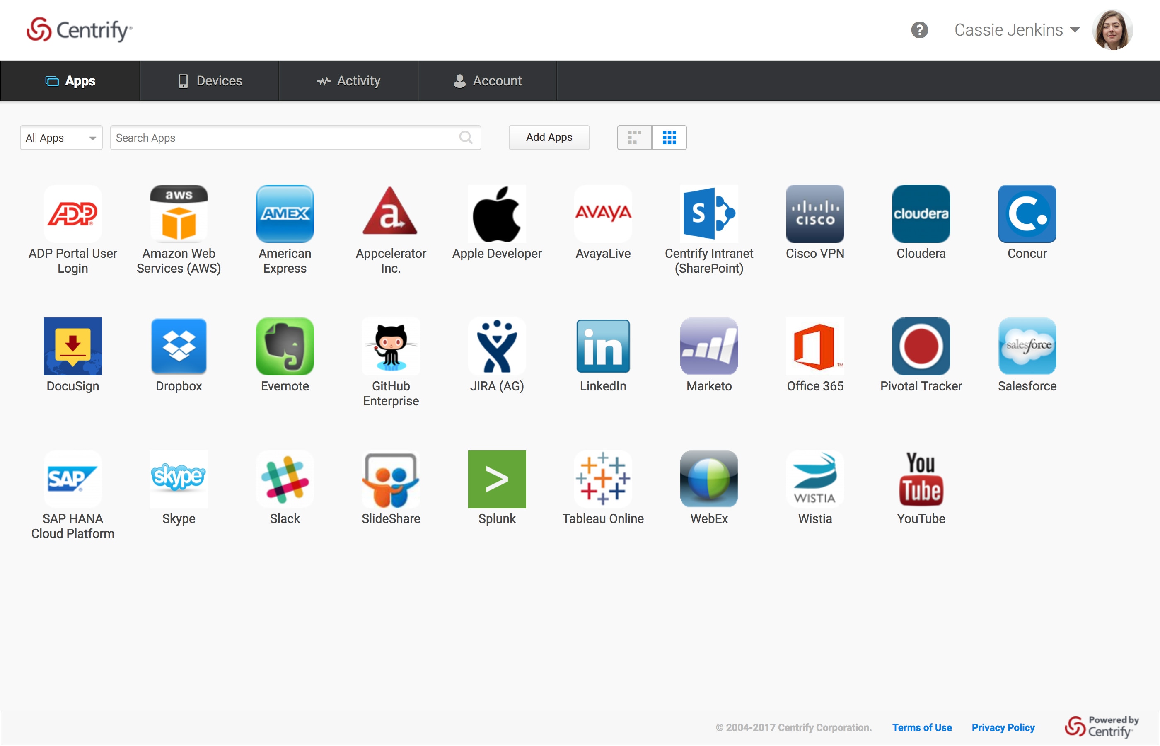
Task: Click the Add Apps button
Action: click(549, 138)
